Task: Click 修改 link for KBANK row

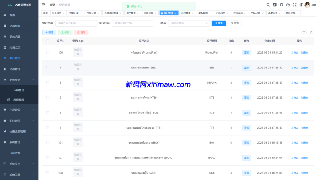Action: click(295, 83)
